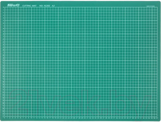Click number 10 on the bottom ruler

point(31,118)
